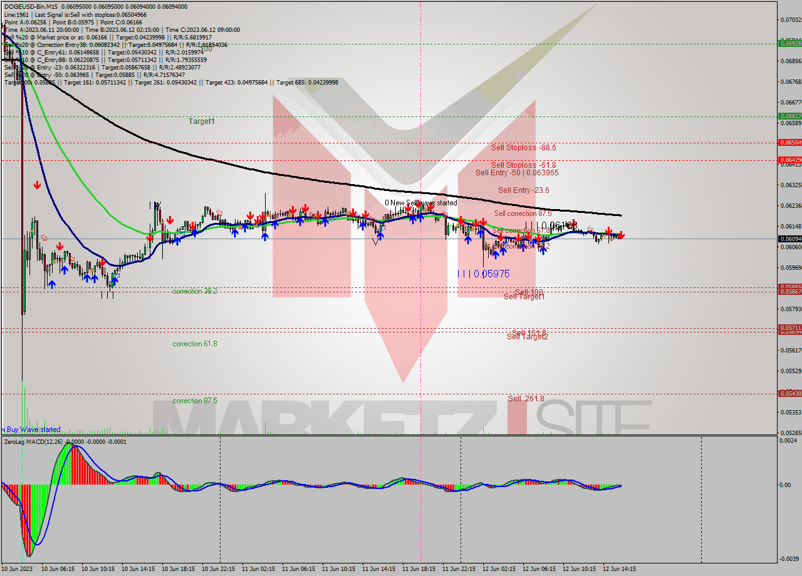This screenshot has height=576, width=802.
Task: Click the 0.05793 price axis value
Action: point(790,309)
